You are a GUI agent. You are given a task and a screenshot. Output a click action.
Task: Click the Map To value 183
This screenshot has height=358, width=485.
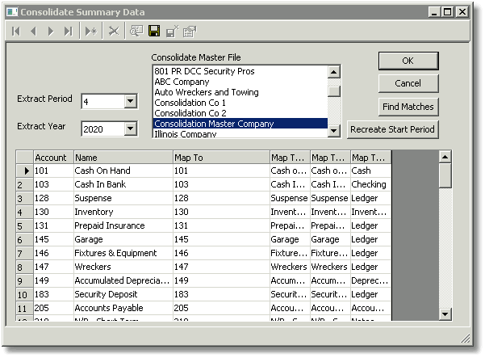tap(221, 294)
